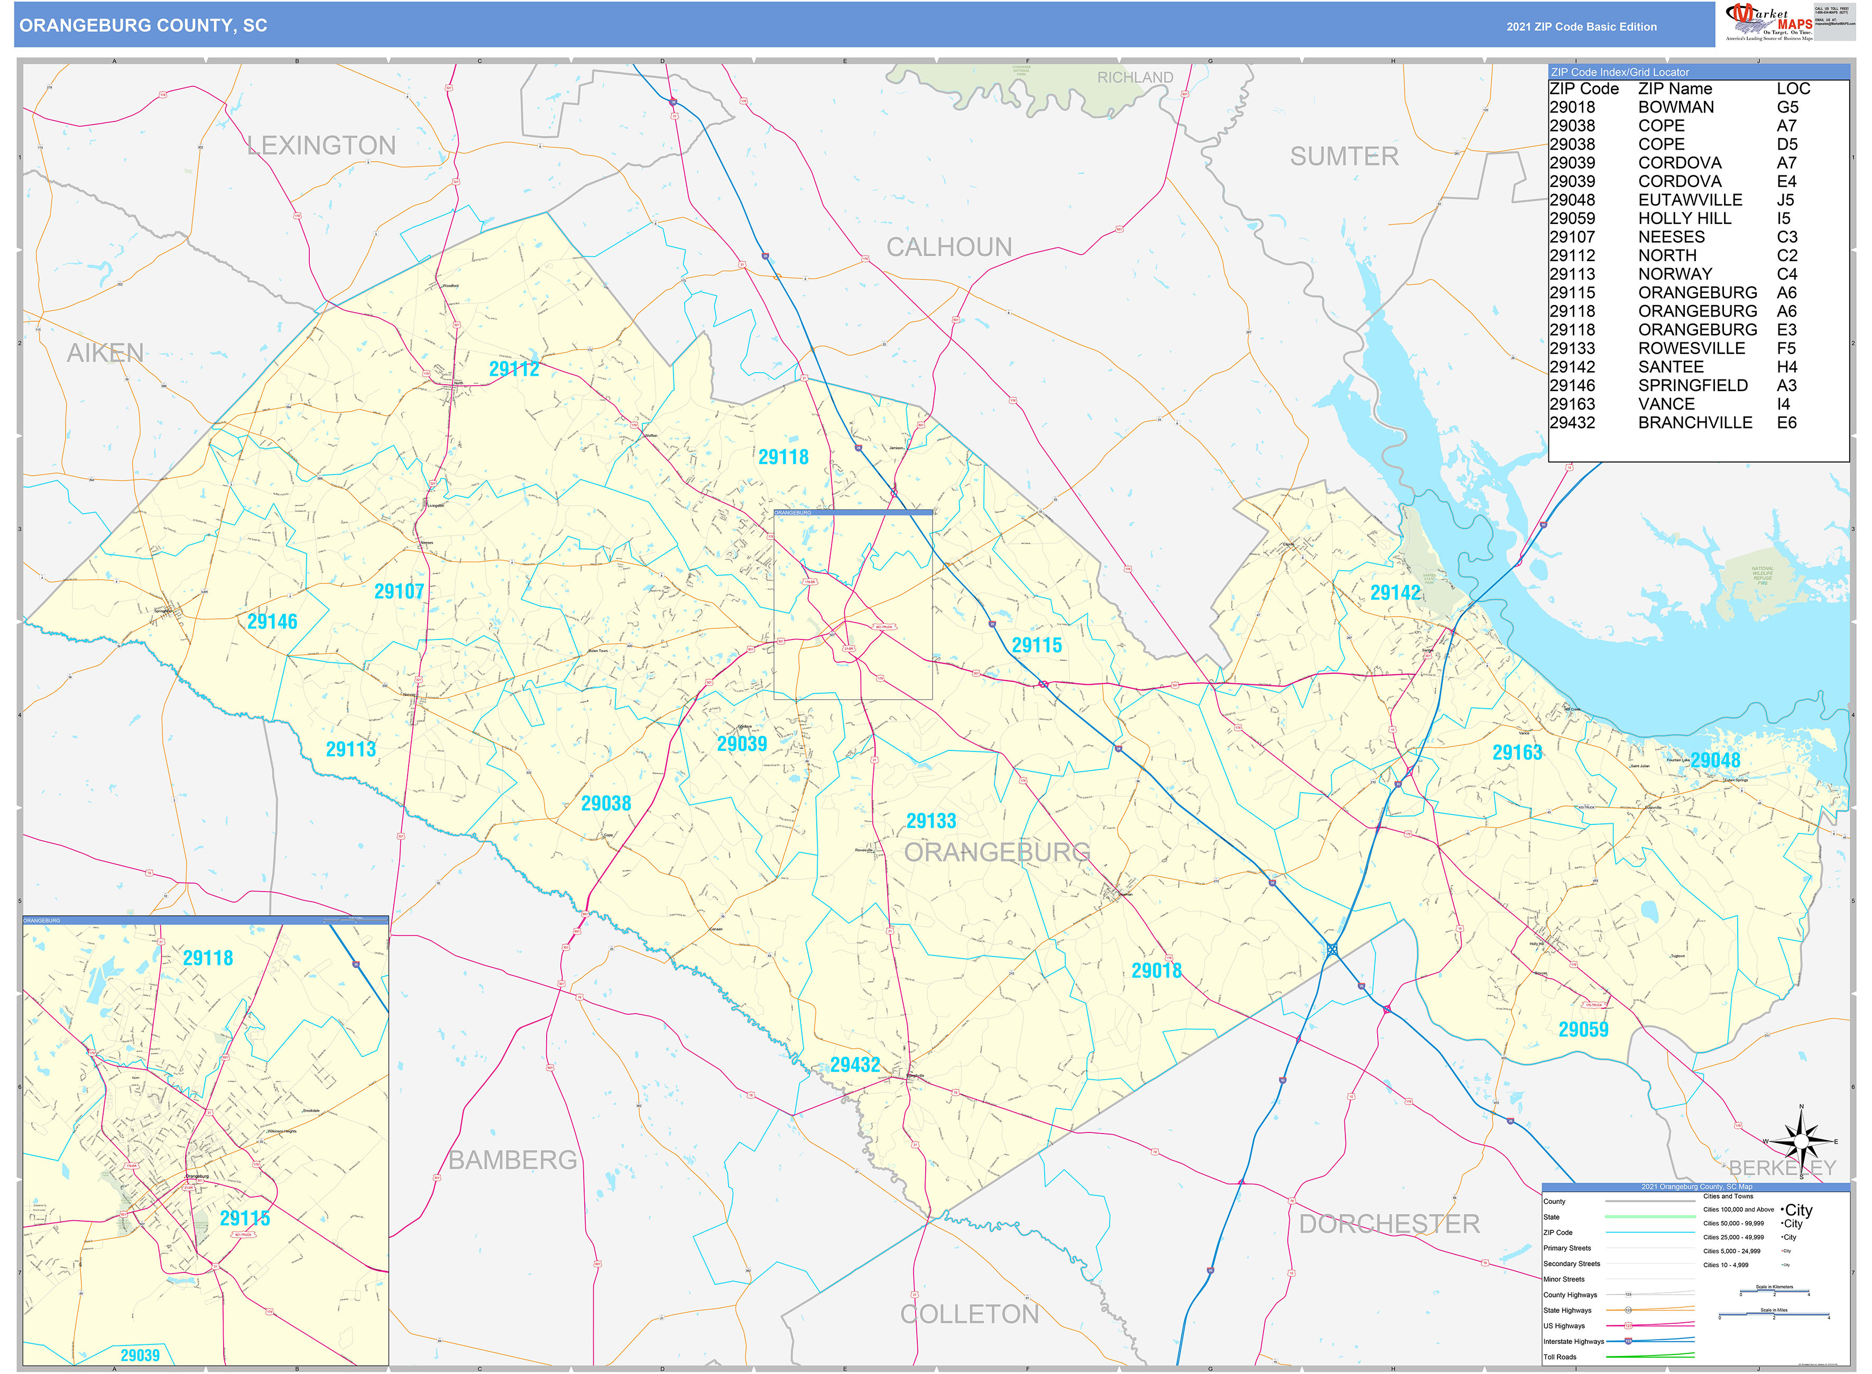Click the AIKEN county label
1872x1374 pixels.
[x=106, y=354]
